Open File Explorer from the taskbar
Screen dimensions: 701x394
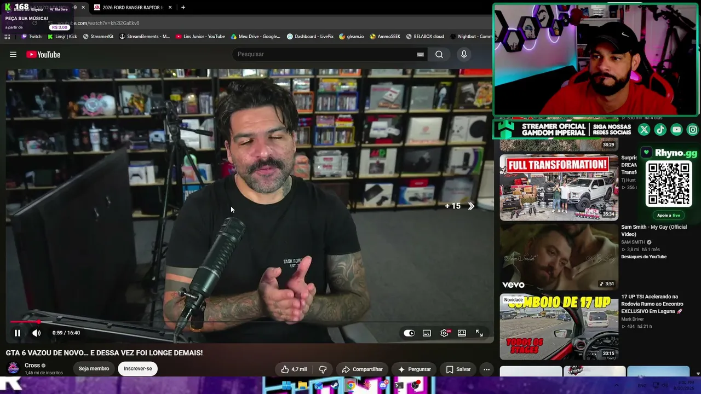click(x=302, y=386)
